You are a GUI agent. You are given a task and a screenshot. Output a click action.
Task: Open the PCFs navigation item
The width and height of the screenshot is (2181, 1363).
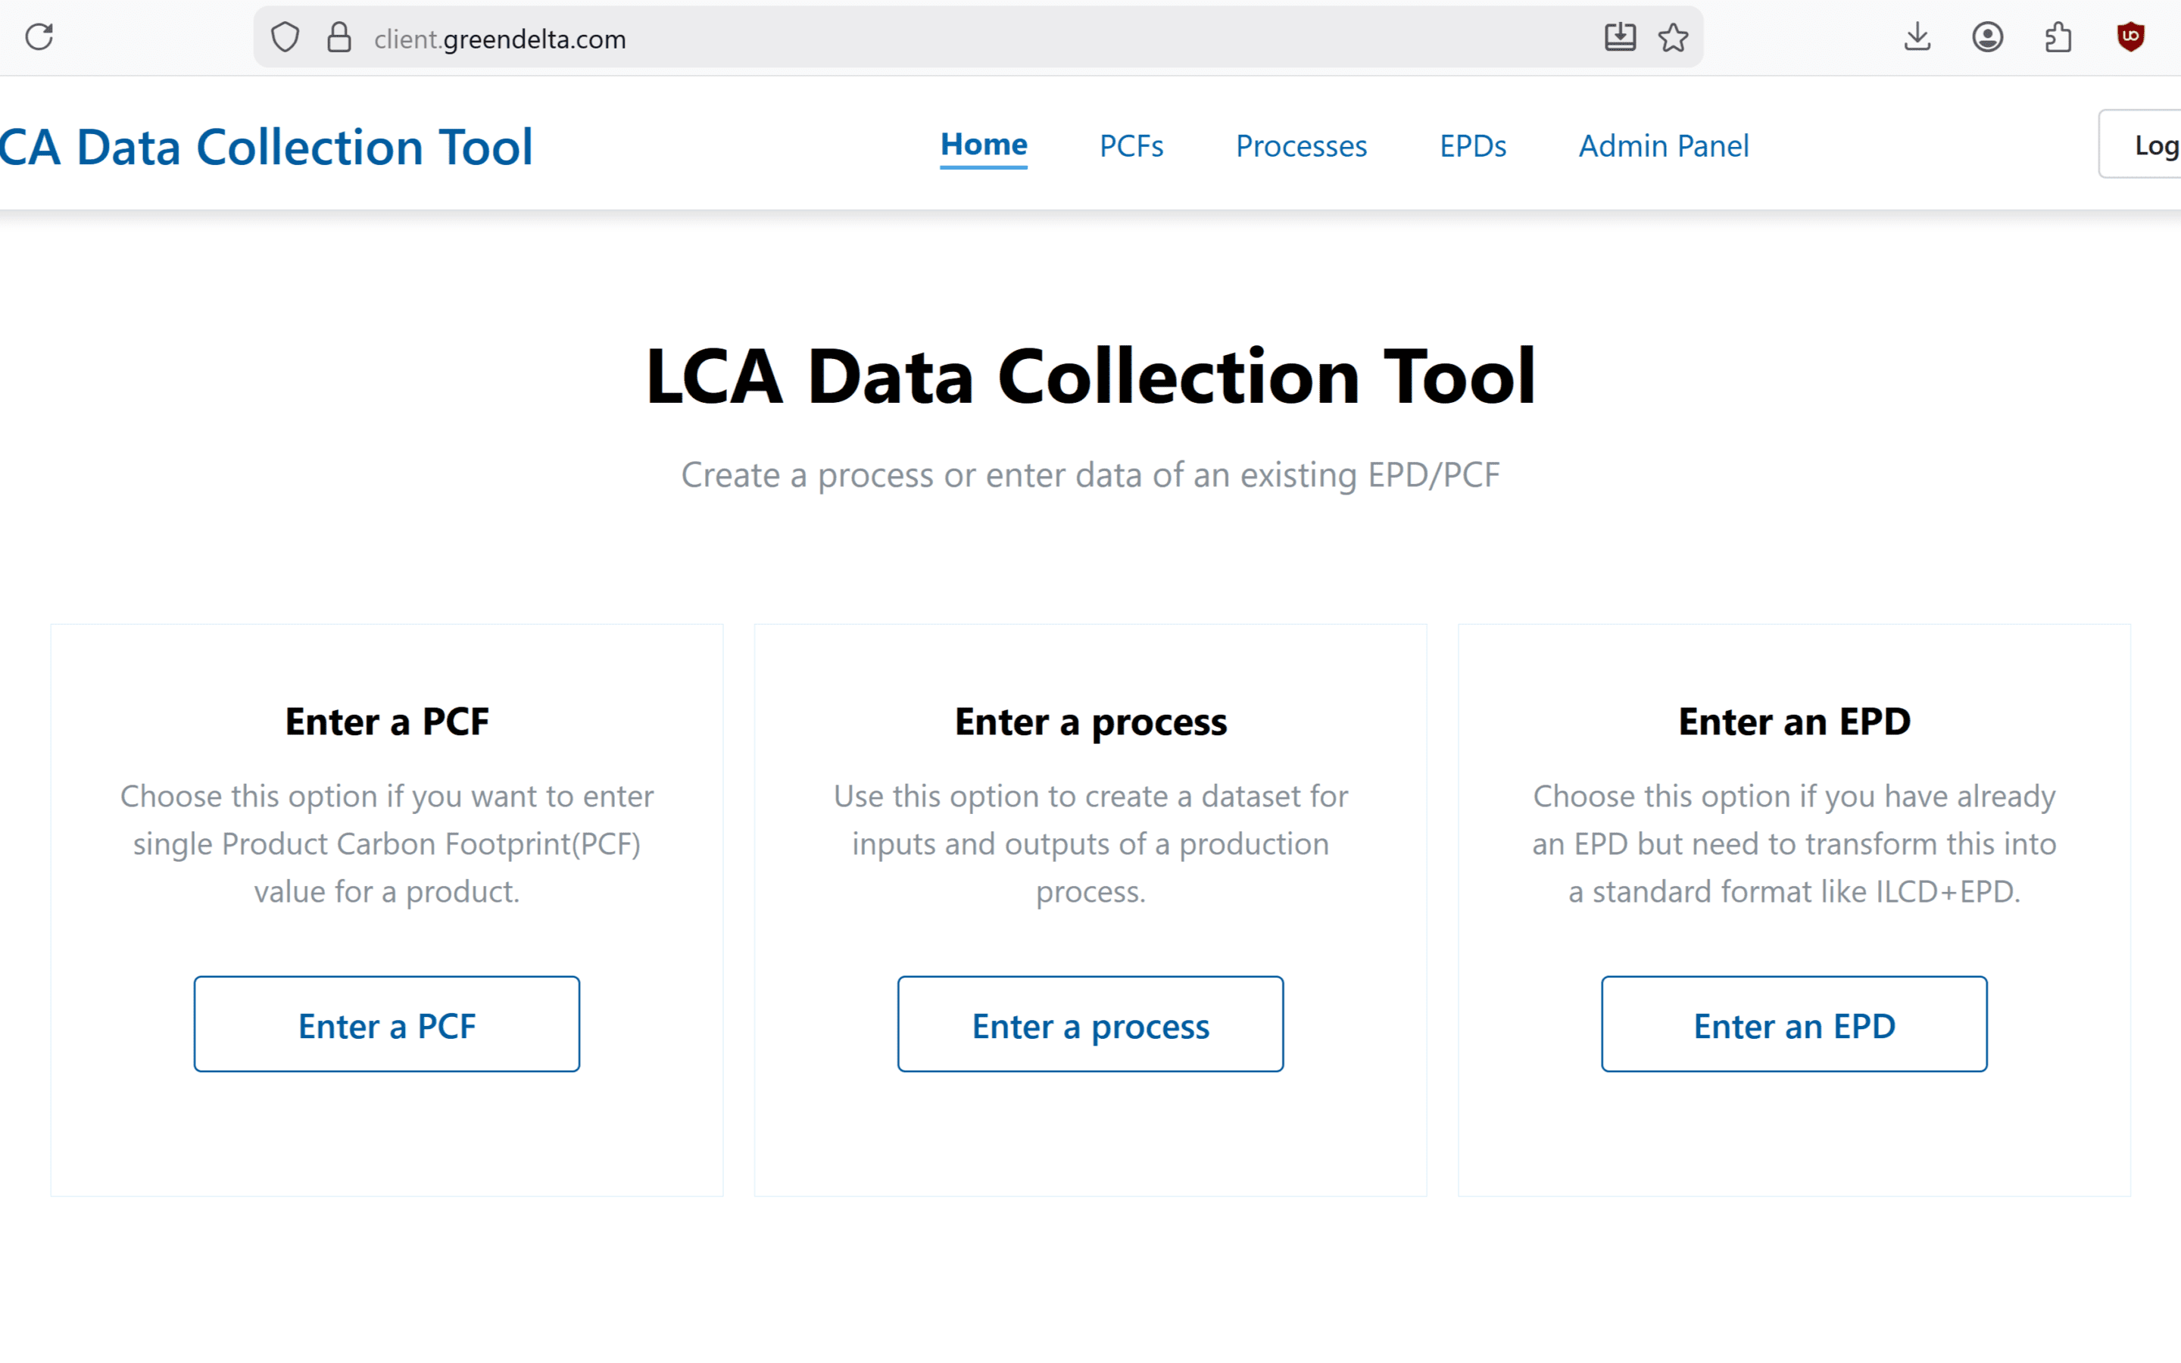coord(1131,146)
